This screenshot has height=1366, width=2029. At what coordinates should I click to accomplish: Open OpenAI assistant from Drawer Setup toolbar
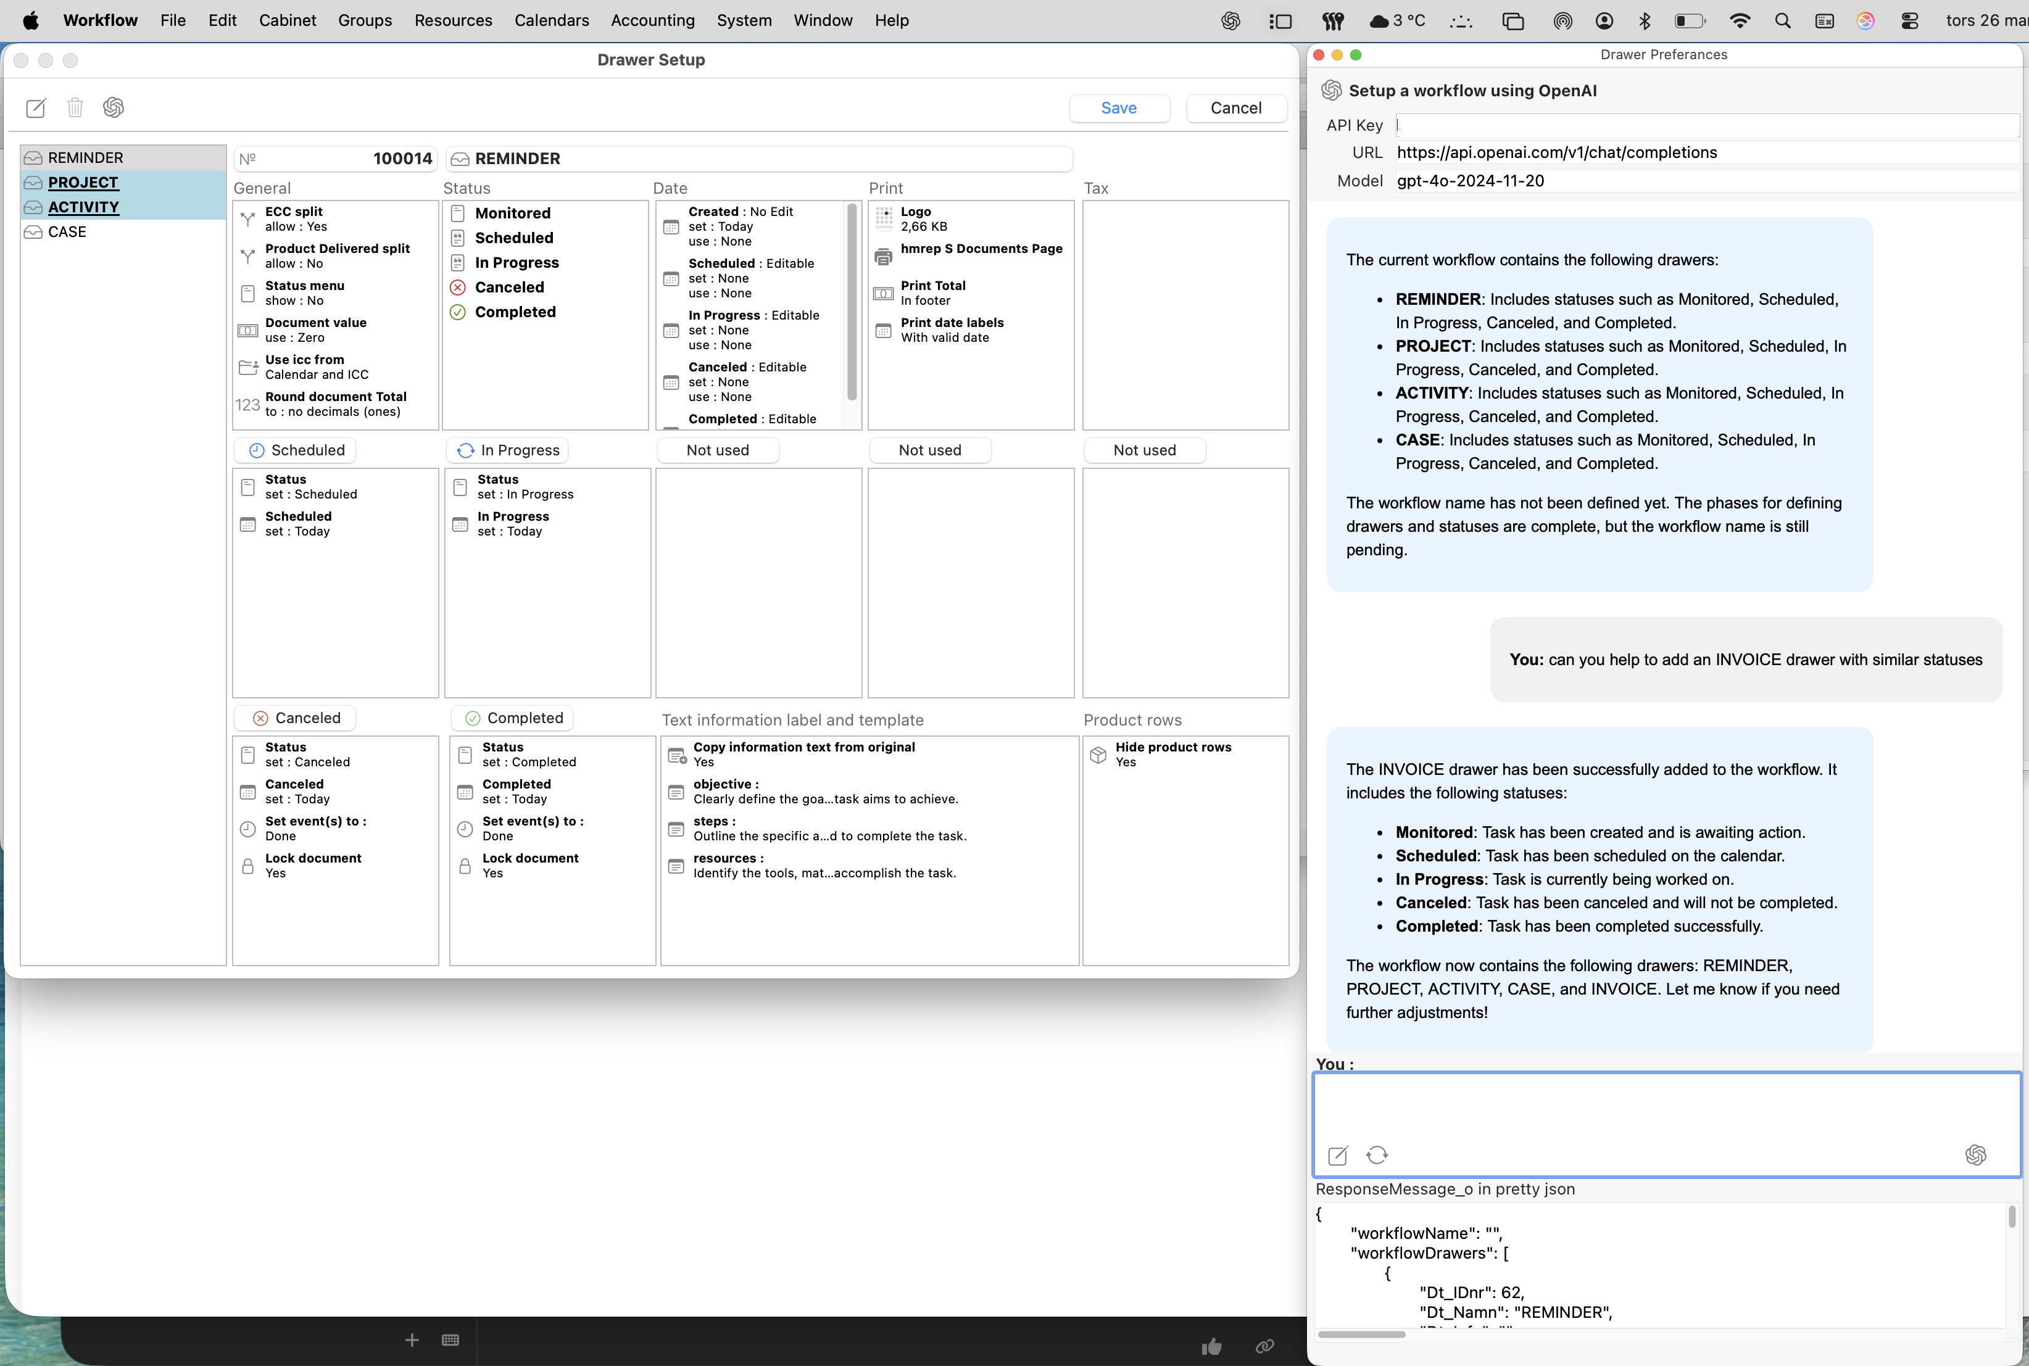[114, 108]
